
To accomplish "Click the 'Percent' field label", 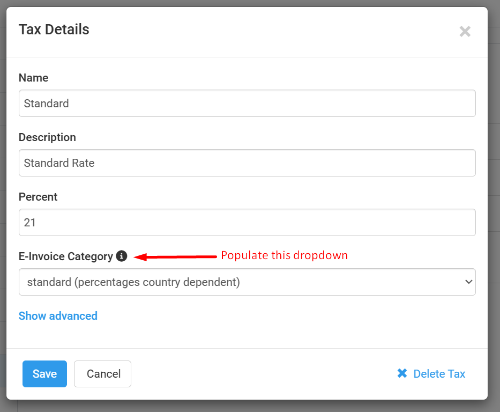I will 38,197.
